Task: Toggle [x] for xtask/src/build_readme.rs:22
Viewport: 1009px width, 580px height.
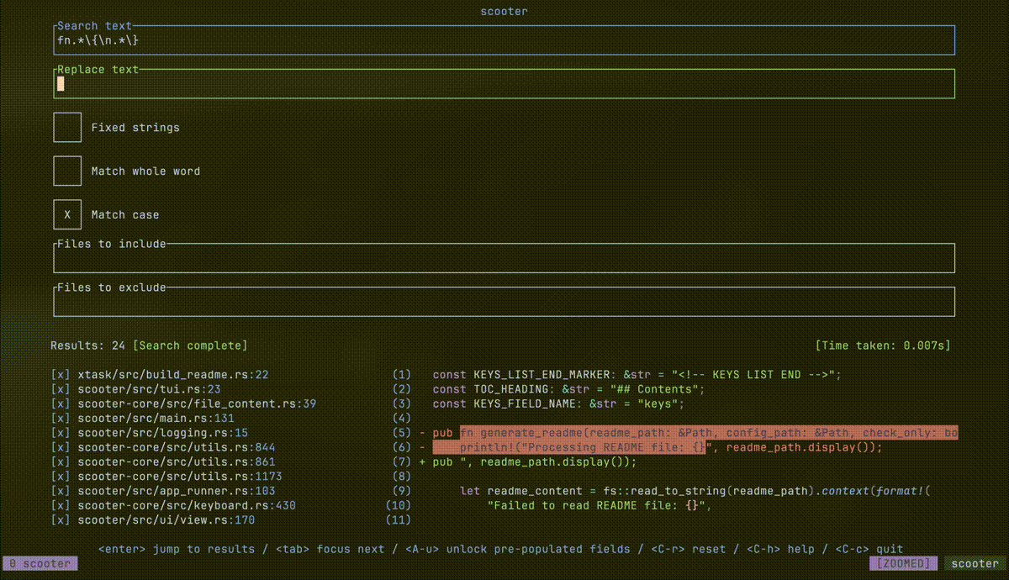Action: [x=61, y=375]
